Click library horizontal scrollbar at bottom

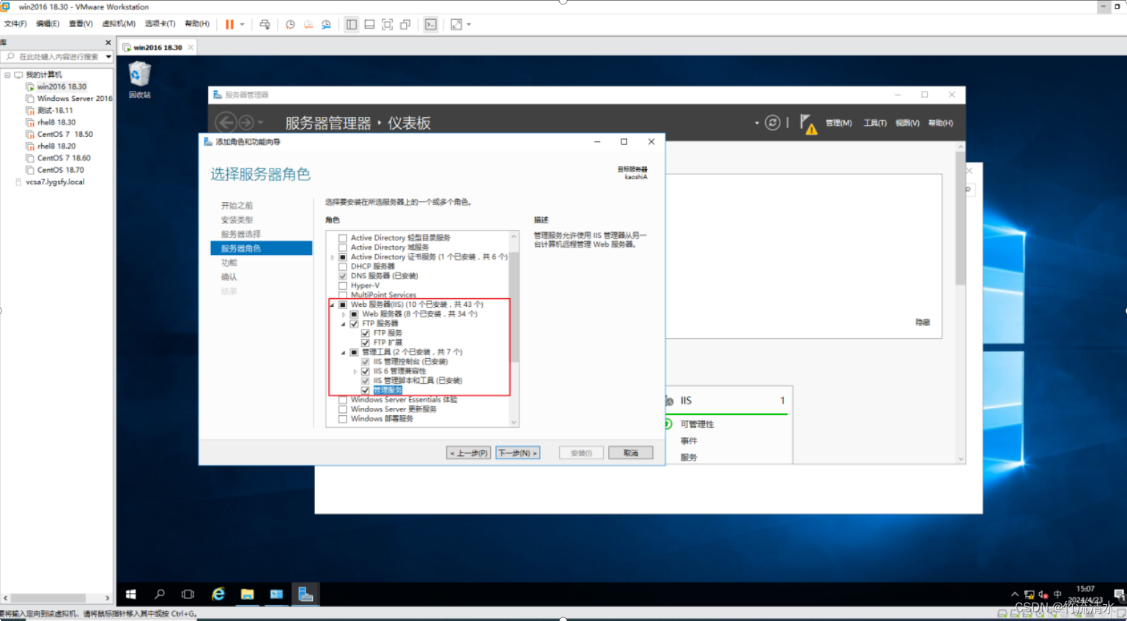[x=48, y=598]
